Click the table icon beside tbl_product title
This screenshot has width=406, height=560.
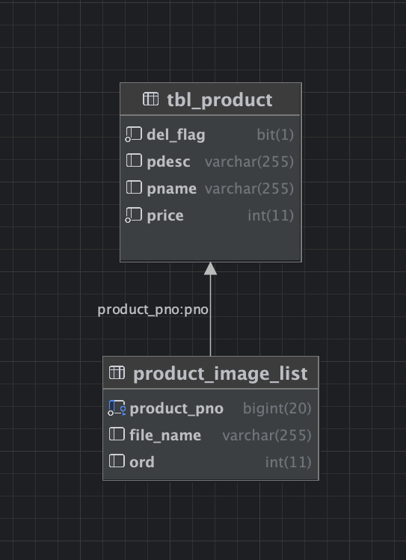[x=151, y=99]
